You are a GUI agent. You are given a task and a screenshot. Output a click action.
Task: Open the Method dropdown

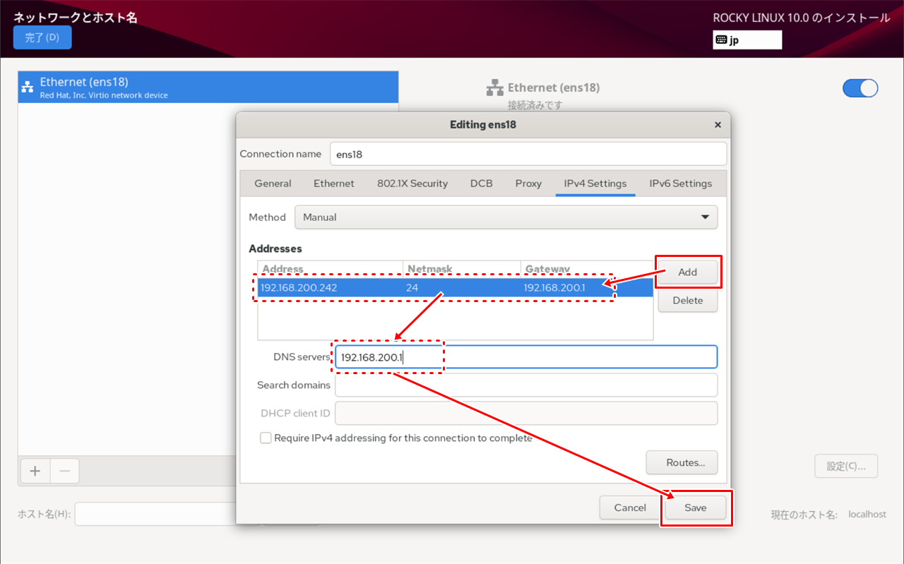[x=506, y=217]
